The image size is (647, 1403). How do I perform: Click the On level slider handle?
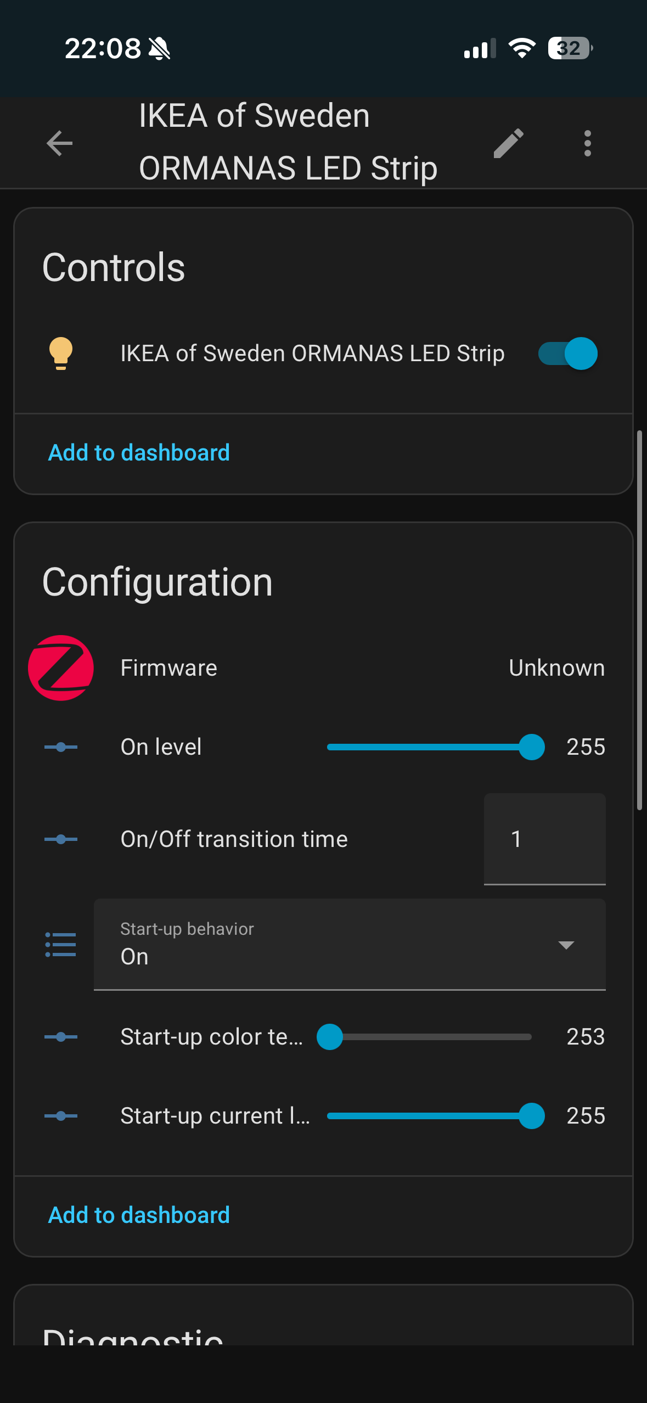coord(531,747)
